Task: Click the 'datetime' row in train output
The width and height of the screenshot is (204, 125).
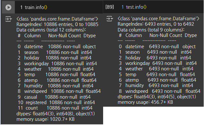Action: tap(57, 47)
